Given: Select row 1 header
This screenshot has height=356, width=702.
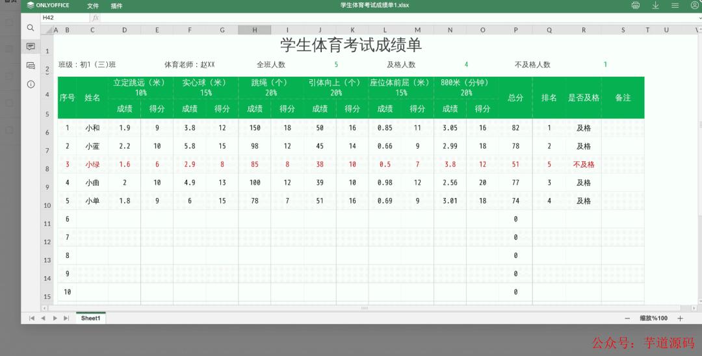Looking at the screenshot, I should tap(47, 45).
